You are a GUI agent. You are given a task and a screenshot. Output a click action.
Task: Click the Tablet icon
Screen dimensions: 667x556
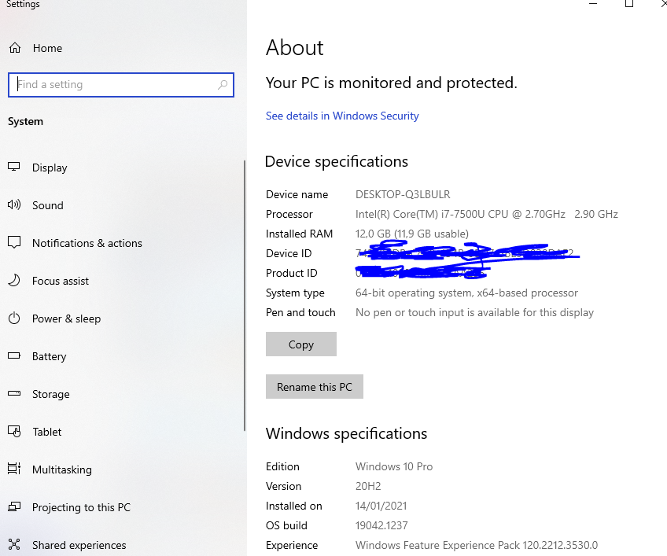pos(14,432)
